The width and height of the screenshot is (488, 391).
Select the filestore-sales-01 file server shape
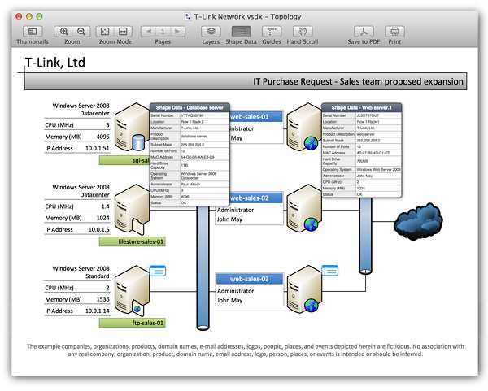(x=132, y=209)
